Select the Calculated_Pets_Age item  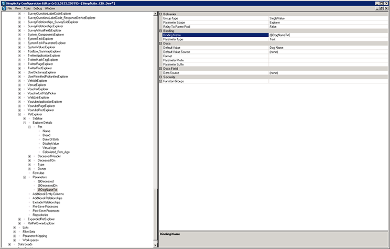point(56,152)
